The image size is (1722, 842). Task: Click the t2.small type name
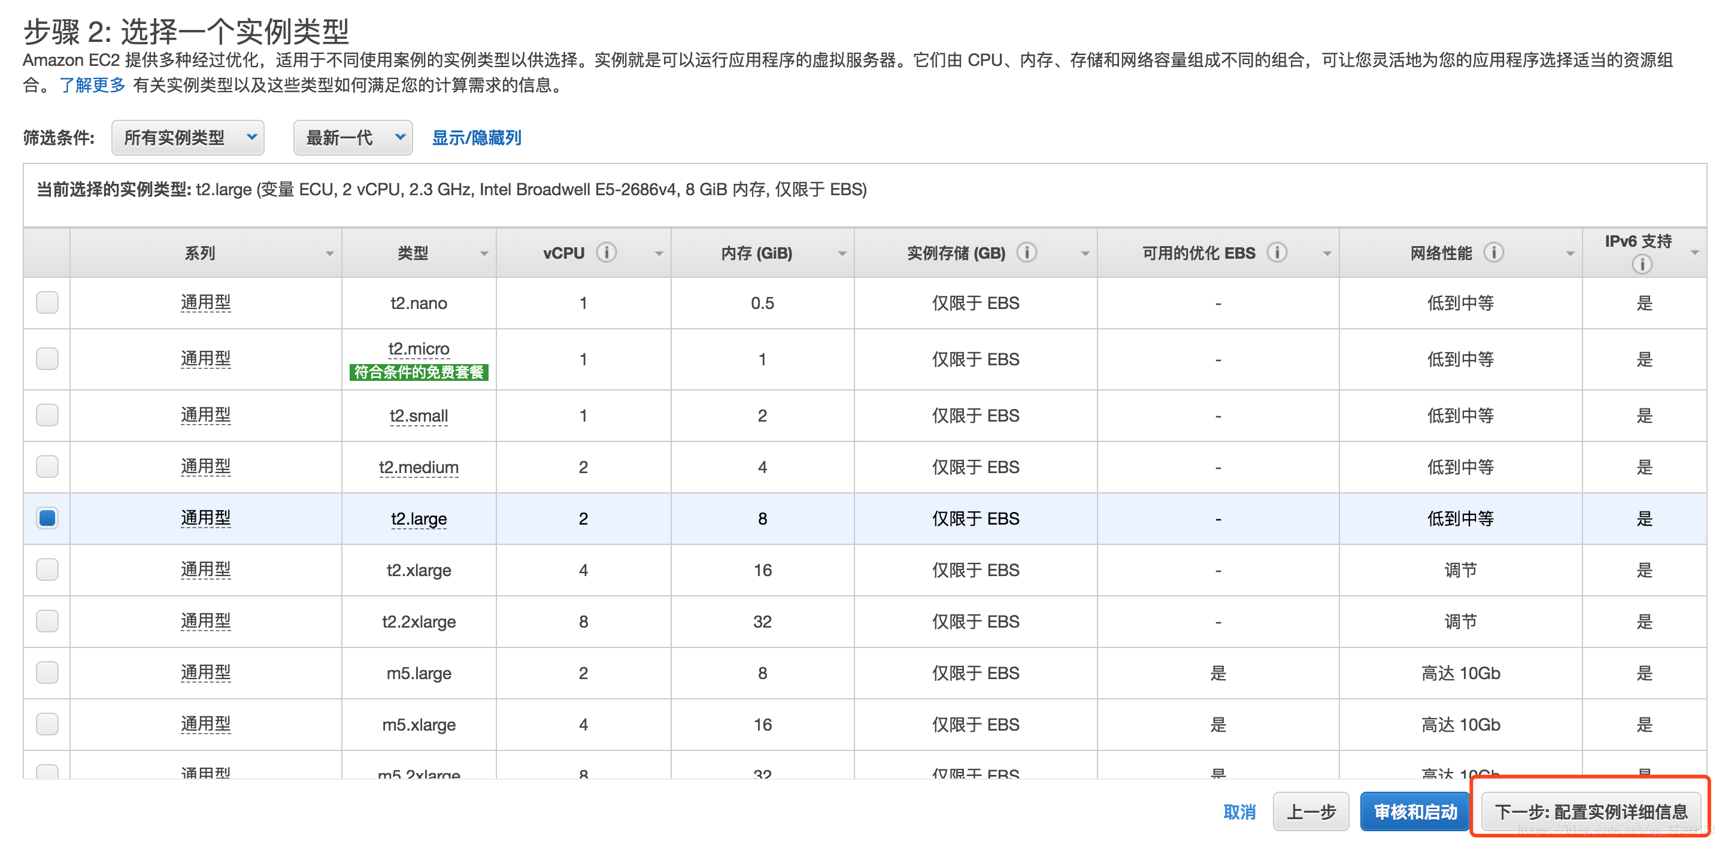point(419,416)
